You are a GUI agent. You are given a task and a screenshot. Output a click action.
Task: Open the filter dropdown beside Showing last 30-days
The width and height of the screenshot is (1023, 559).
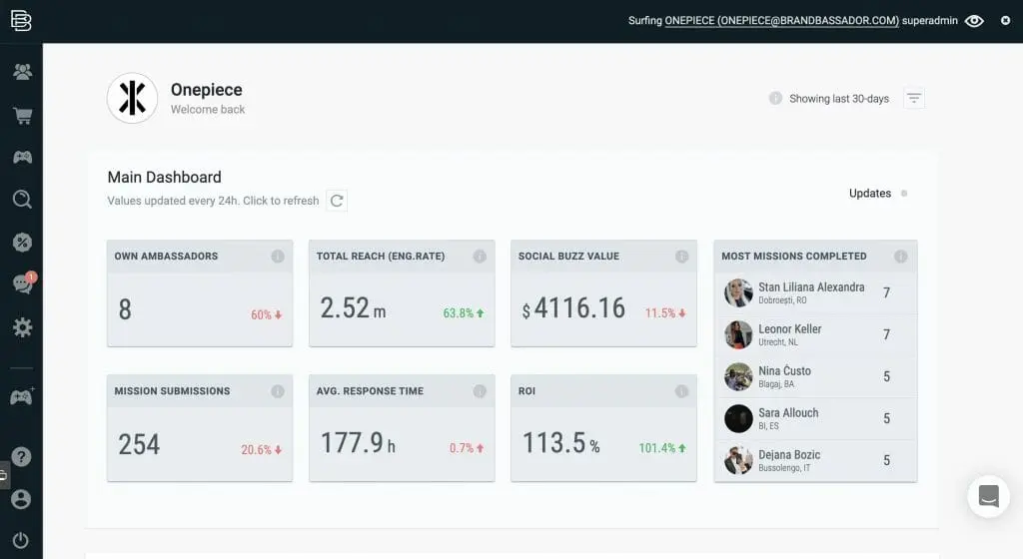point(914,99)
